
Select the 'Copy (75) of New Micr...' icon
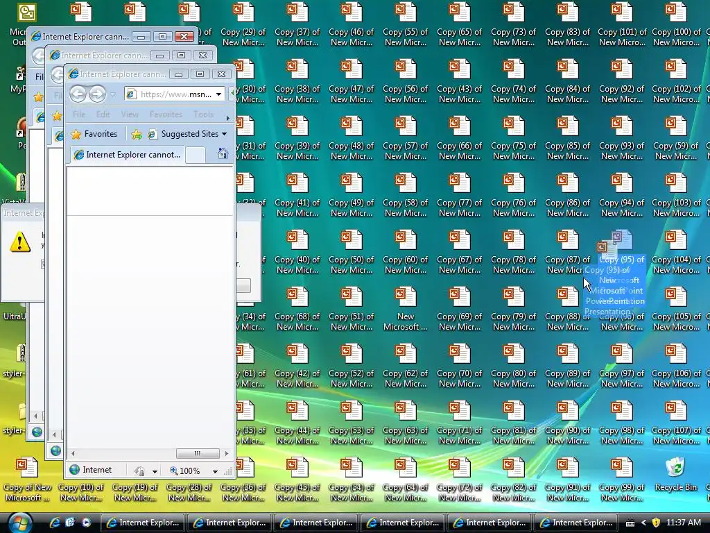pos(514,138)
